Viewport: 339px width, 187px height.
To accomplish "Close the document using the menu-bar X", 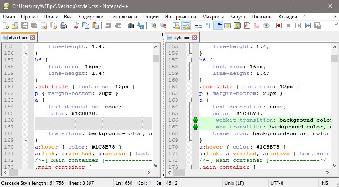I will click(x=335, y=17).
